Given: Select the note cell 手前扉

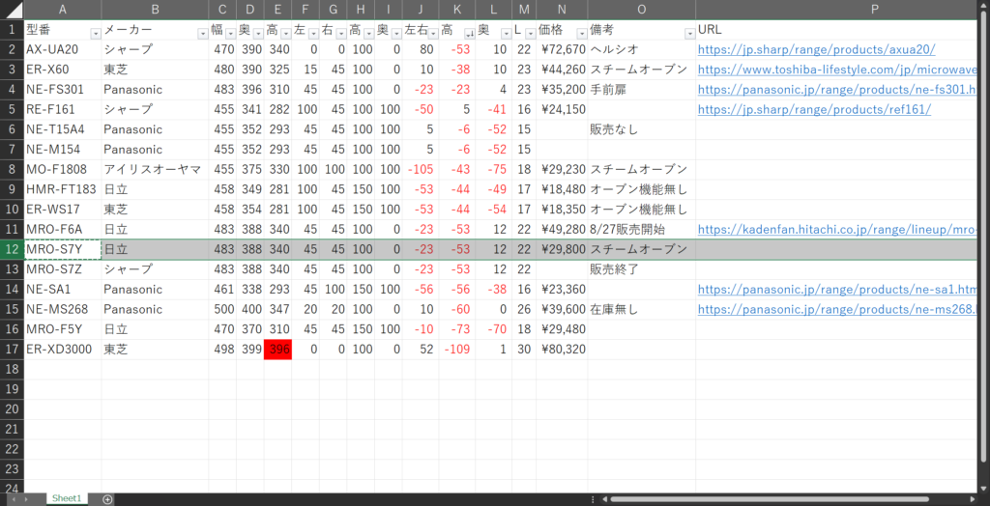Looking at the screenshot, I should 642,90.
